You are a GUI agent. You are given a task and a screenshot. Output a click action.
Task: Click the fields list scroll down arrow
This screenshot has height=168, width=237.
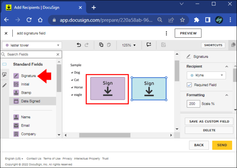coord(59,135)
